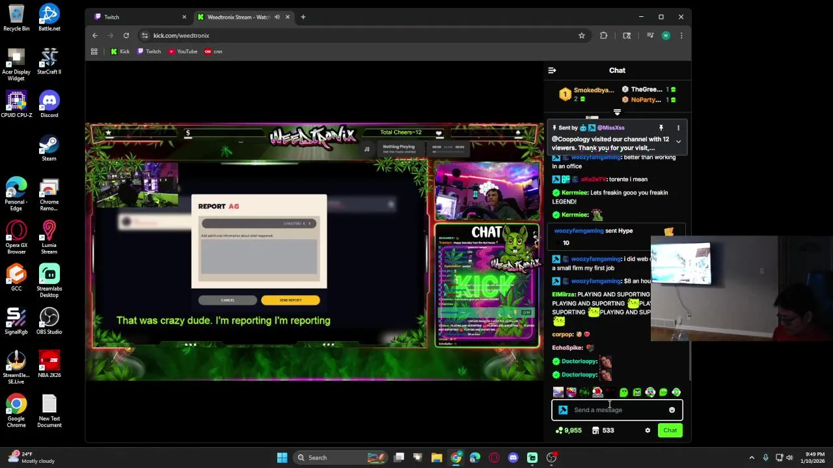Switch to the Twitch browser tab
This screenshot has width=833, height=468.
(139, 17)
